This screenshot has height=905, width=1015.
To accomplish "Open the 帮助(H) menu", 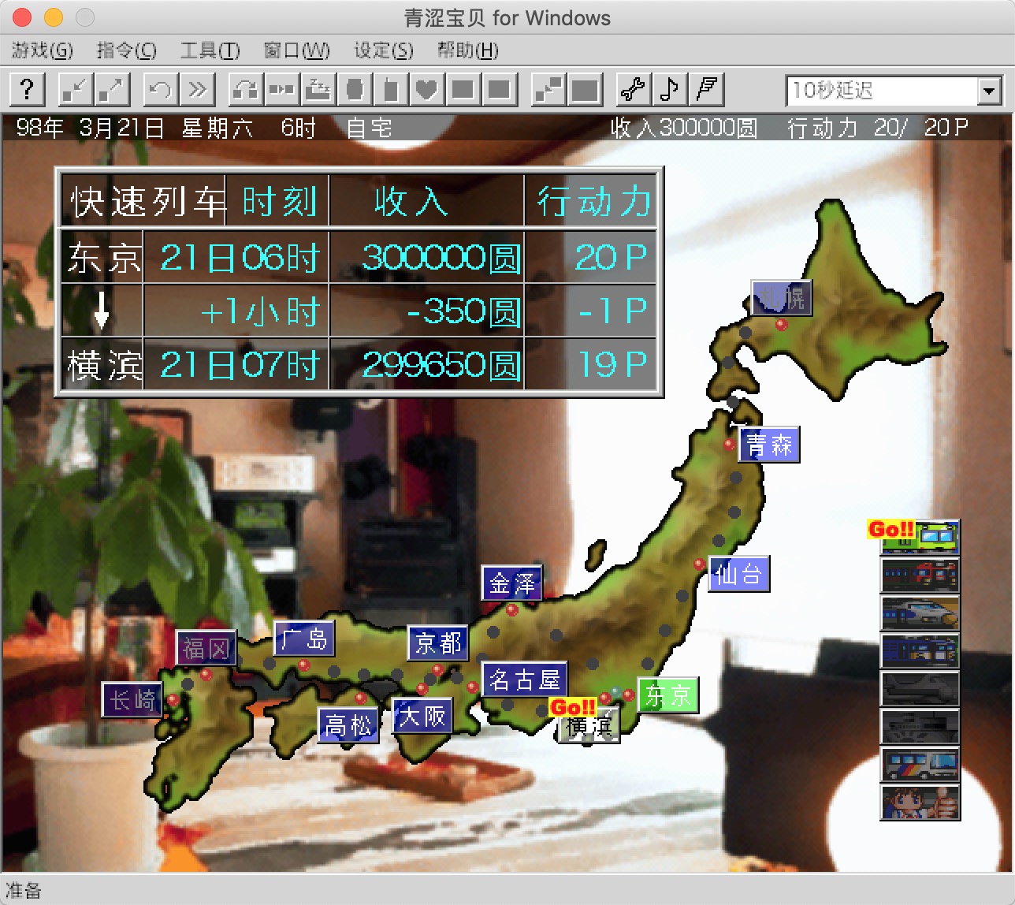I will pos(467,50).
